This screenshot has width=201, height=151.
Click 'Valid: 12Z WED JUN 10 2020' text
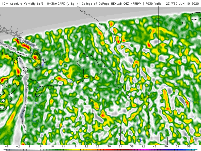(x=176, y=4)
